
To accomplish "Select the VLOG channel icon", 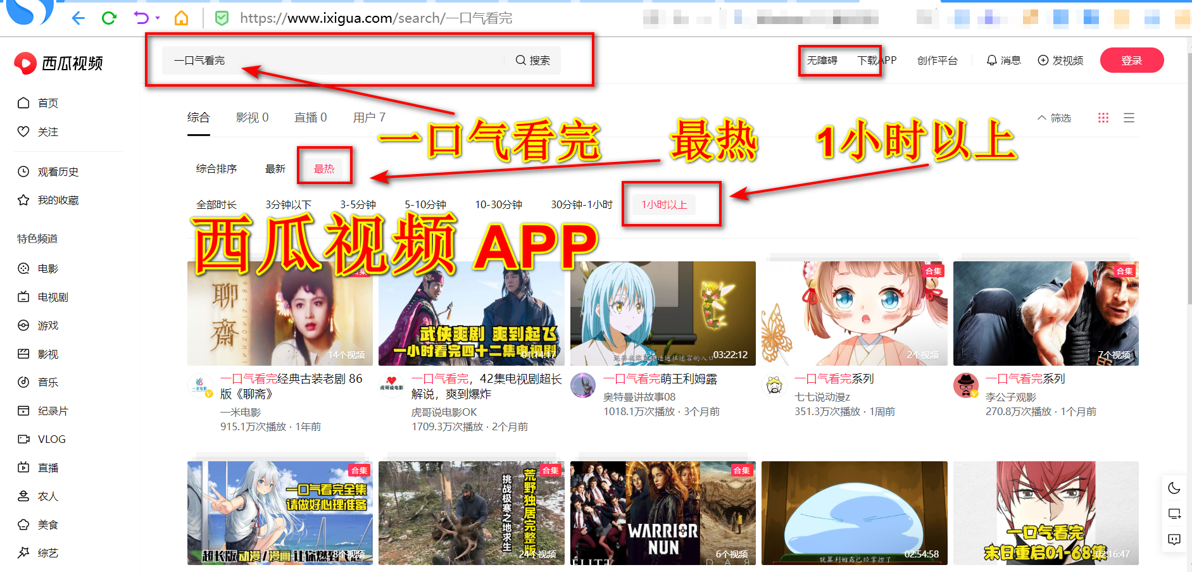I will click(23, 439).
